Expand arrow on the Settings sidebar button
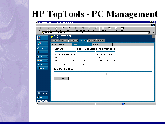The width and height of the screenshot is (165, 124). click(47, 68)
